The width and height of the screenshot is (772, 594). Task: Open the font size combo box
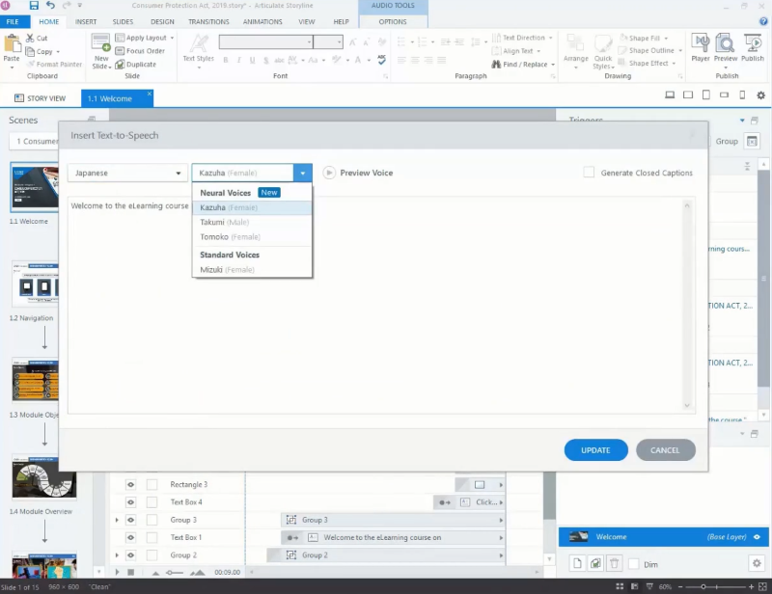(x=328, y=41)
